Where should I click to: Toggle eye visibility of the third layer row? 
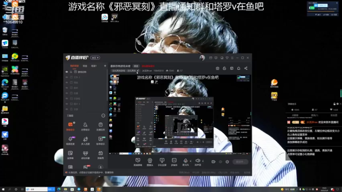(67, 82)
